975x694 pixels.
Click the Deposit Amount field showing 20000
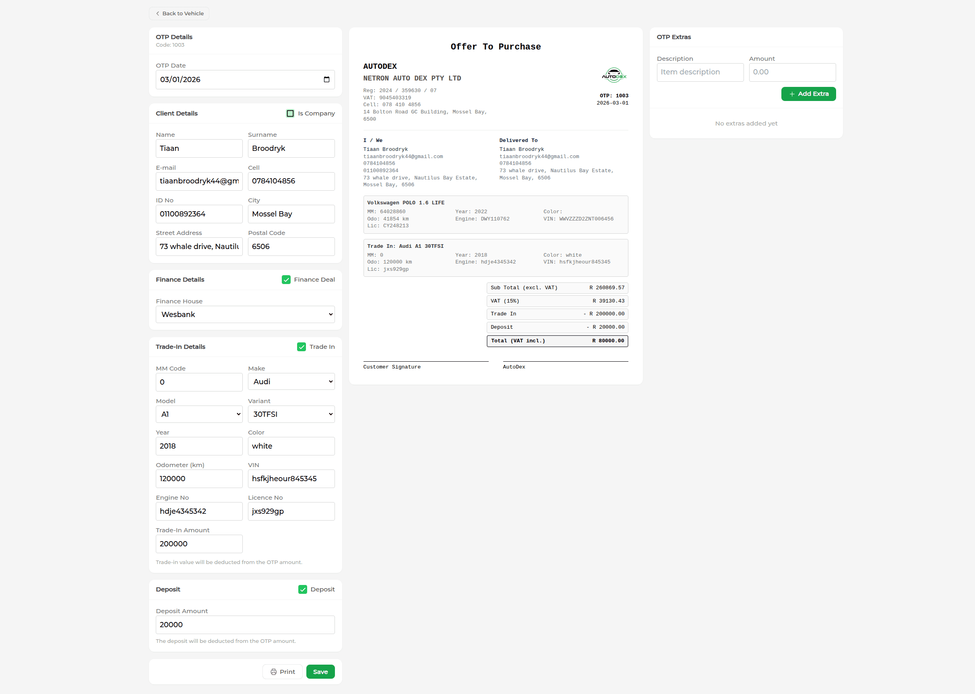(x=245, y=624)
